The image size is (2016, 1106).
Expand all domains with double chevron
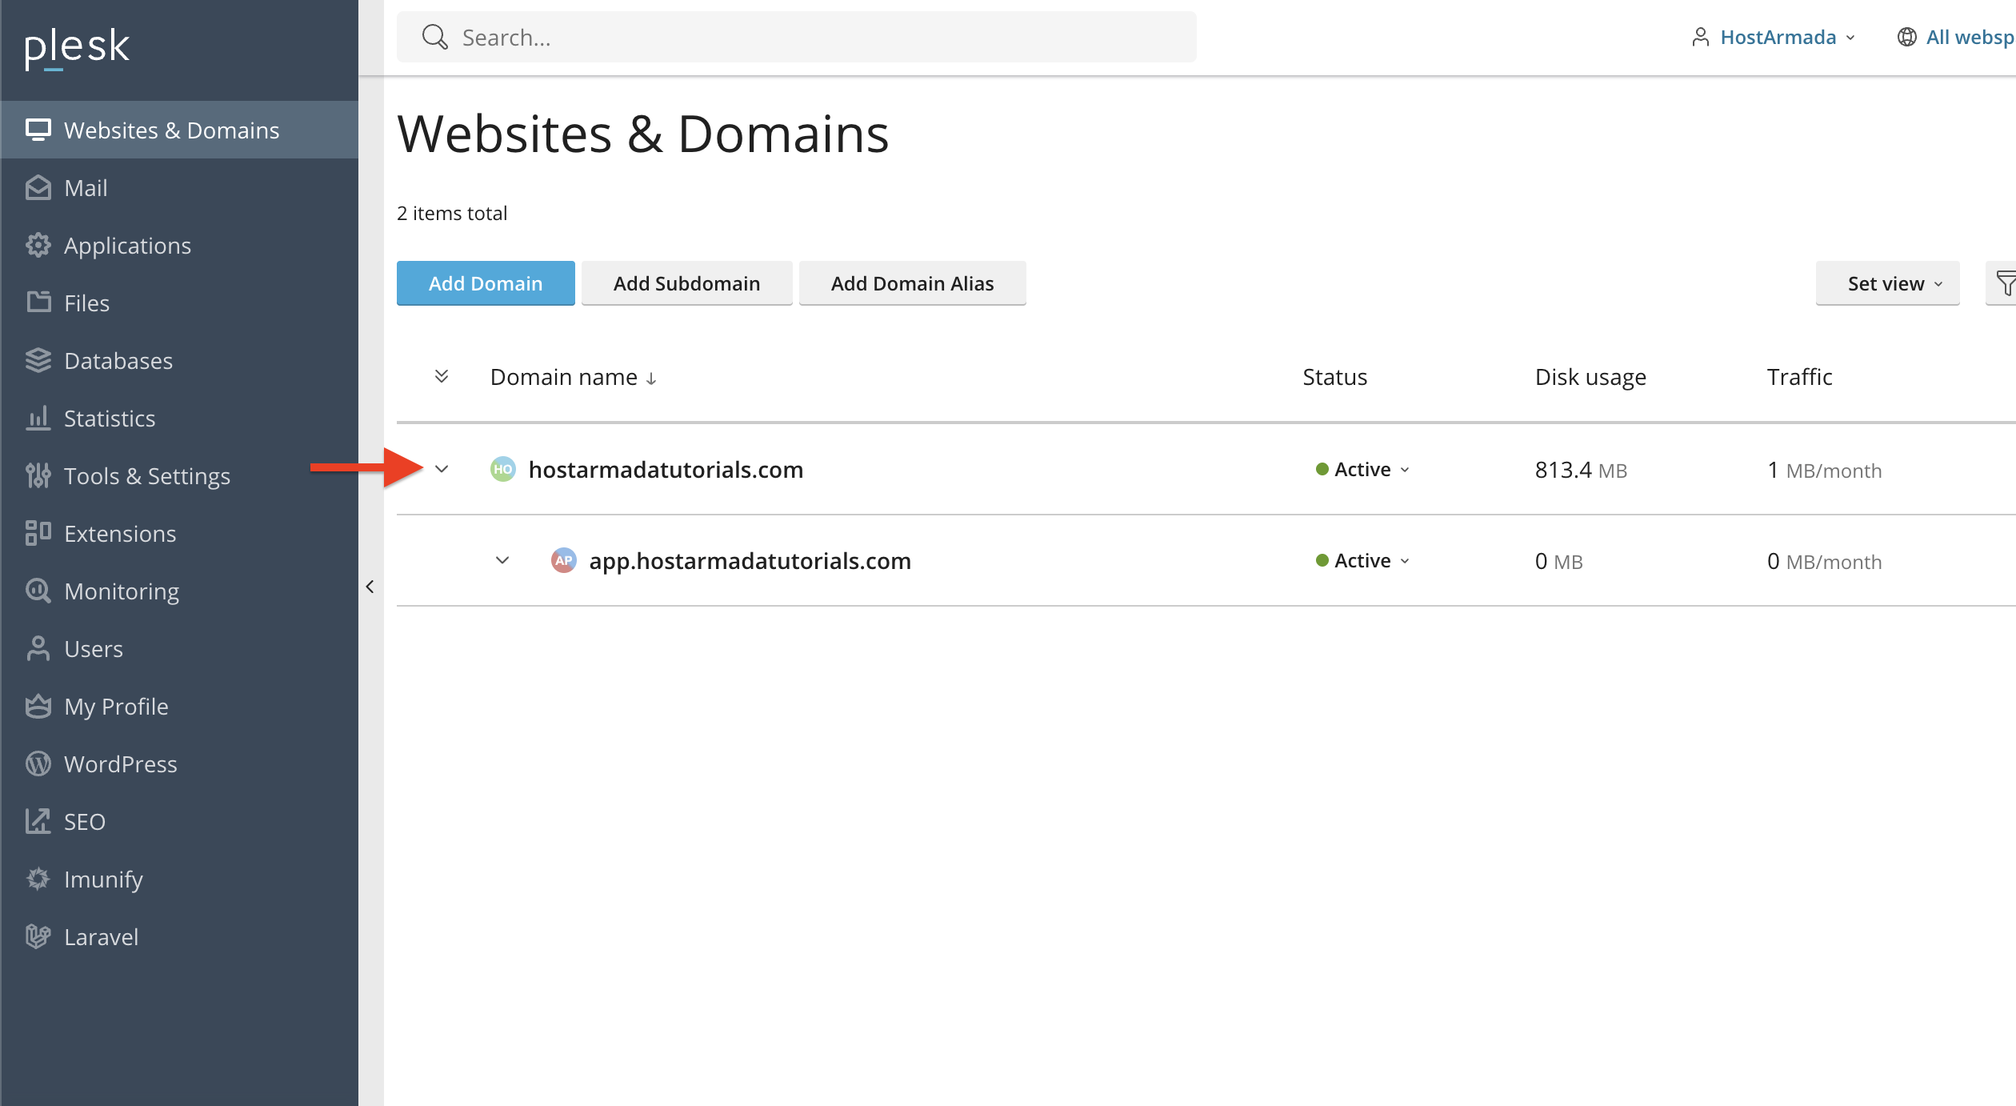(x=442, y=376)
